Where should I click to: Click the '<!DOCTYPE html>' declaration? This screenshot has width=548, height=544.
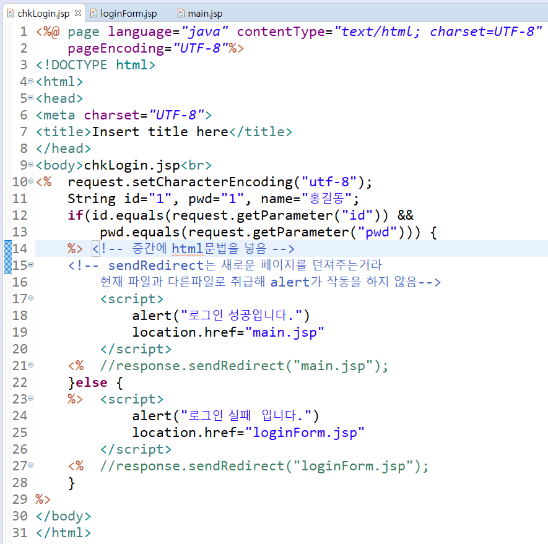point(96,66)
